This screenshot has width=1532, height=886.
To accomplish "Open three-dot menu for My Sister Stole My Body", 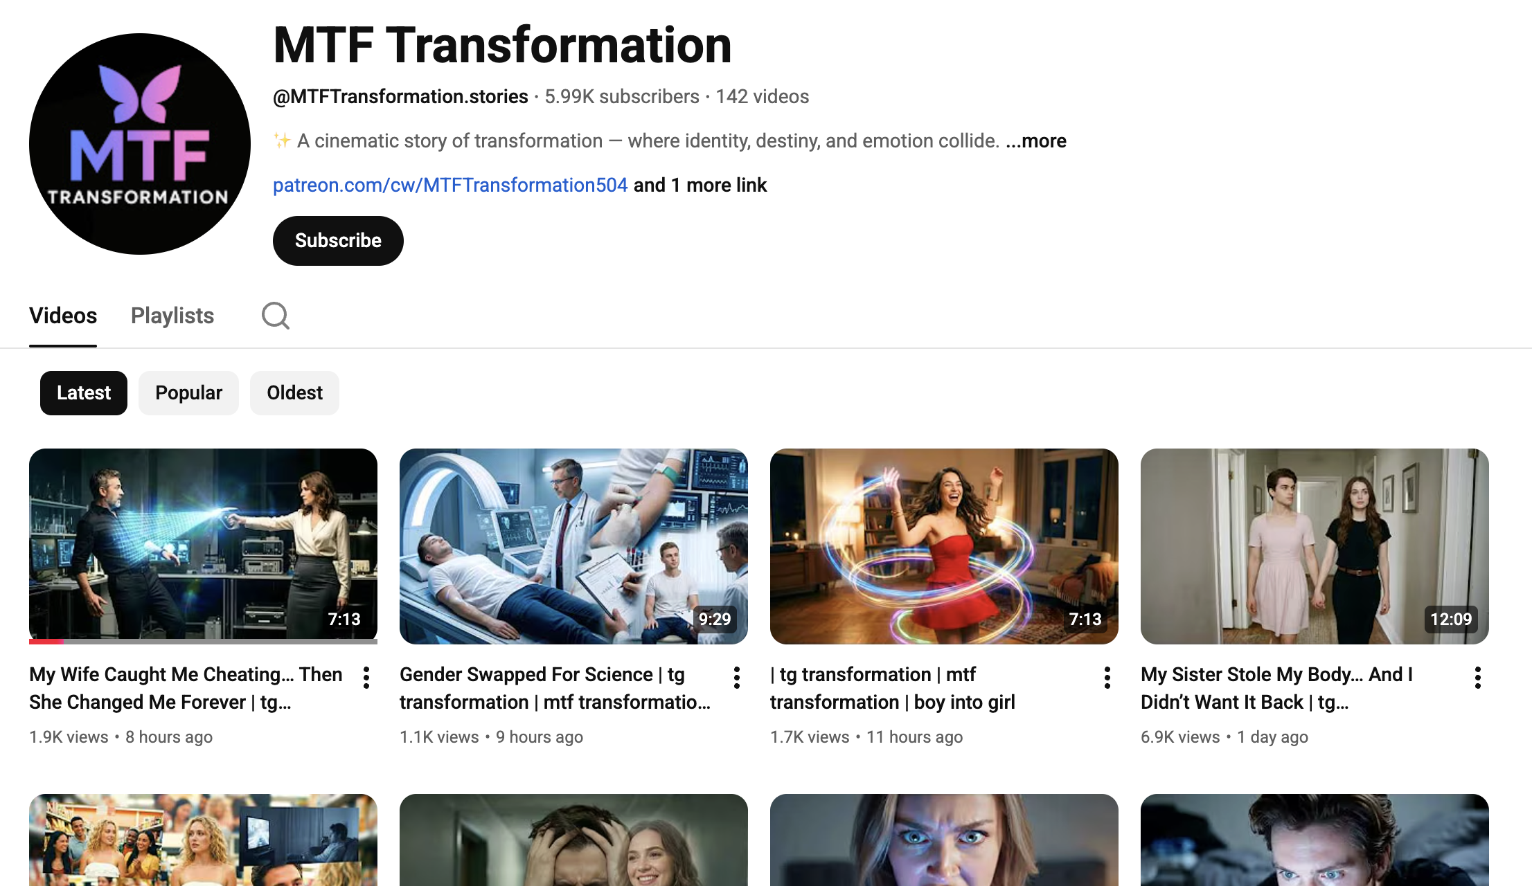I will [1478, 678].
